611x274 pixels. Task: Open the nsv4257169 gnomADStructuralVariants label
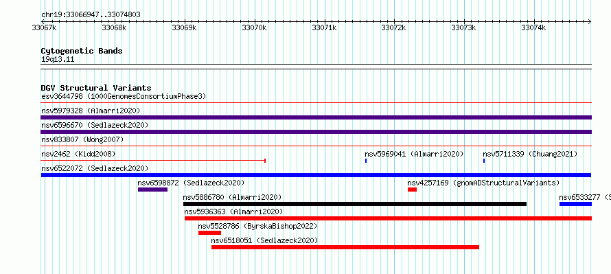[x=483, y=183]
